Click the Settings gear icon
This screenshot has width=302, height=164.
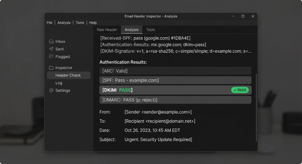51,91
